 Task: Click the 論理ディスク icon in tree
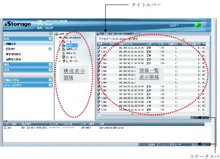pyautogui.click(x=64, y=46)
